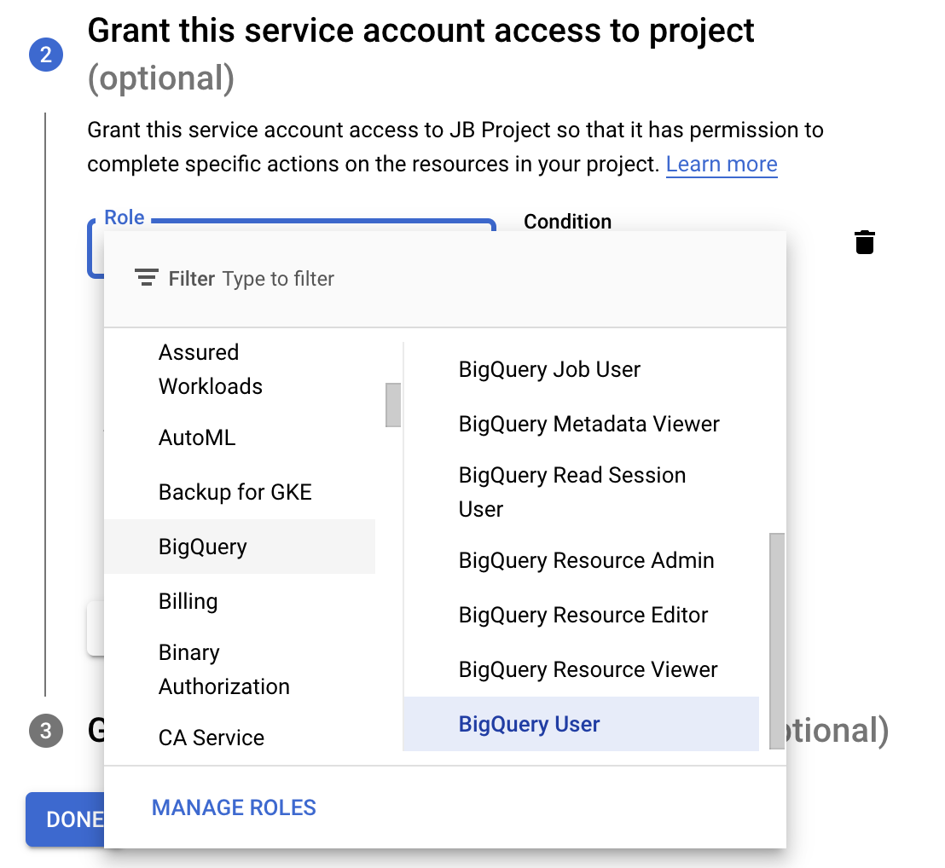This screenshot has height=868, width=945.
Task: Select the AutoML category
Action: (x=198, y=437)
